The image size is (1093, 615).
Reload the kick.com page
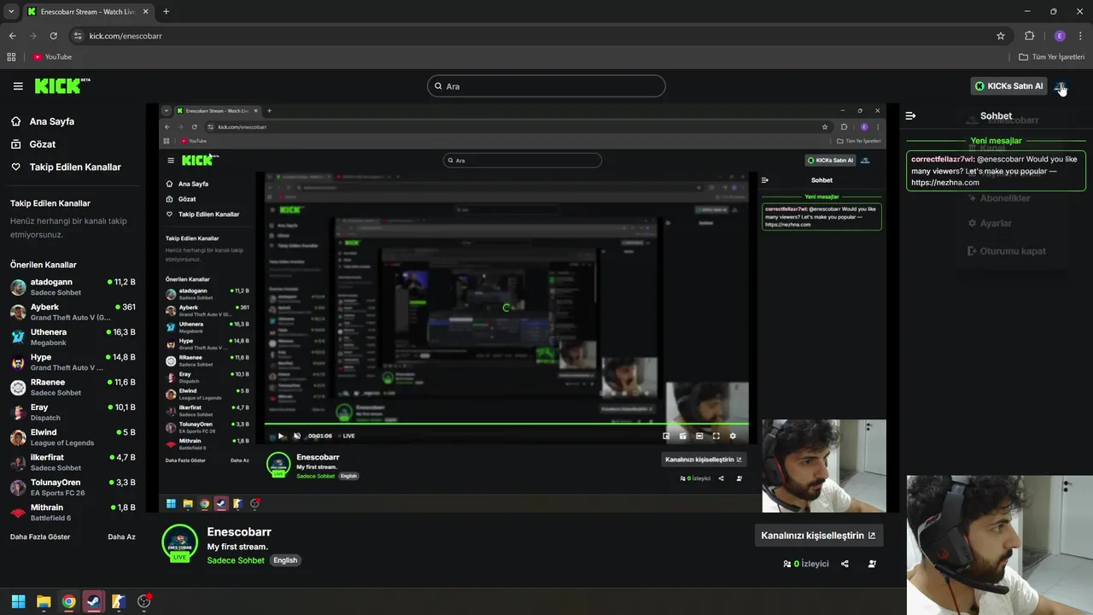(x=53, y=36)
